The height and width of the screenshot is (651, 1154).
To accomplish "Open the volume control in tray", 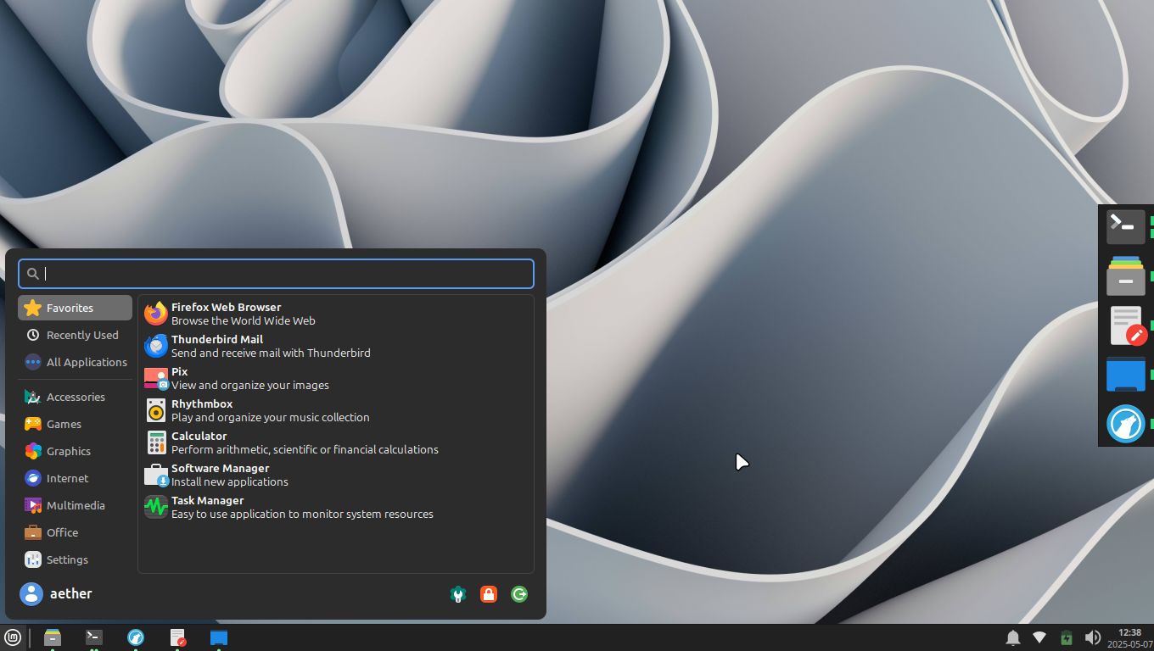I will [1093, 637].
